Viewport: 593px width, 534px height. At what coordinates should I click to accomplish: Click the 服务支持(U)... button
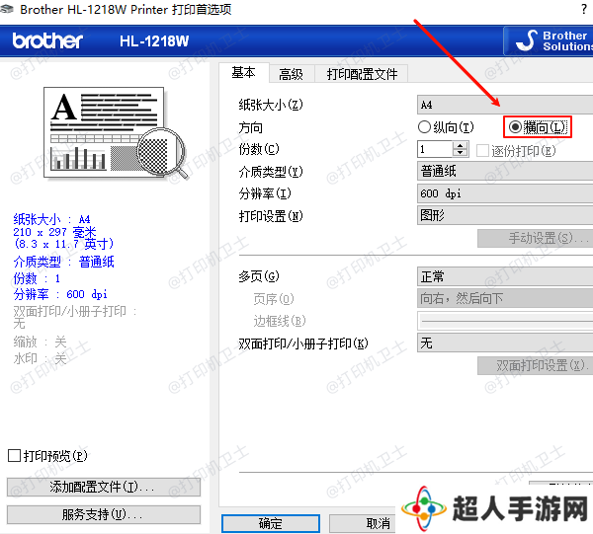(104, 514)
